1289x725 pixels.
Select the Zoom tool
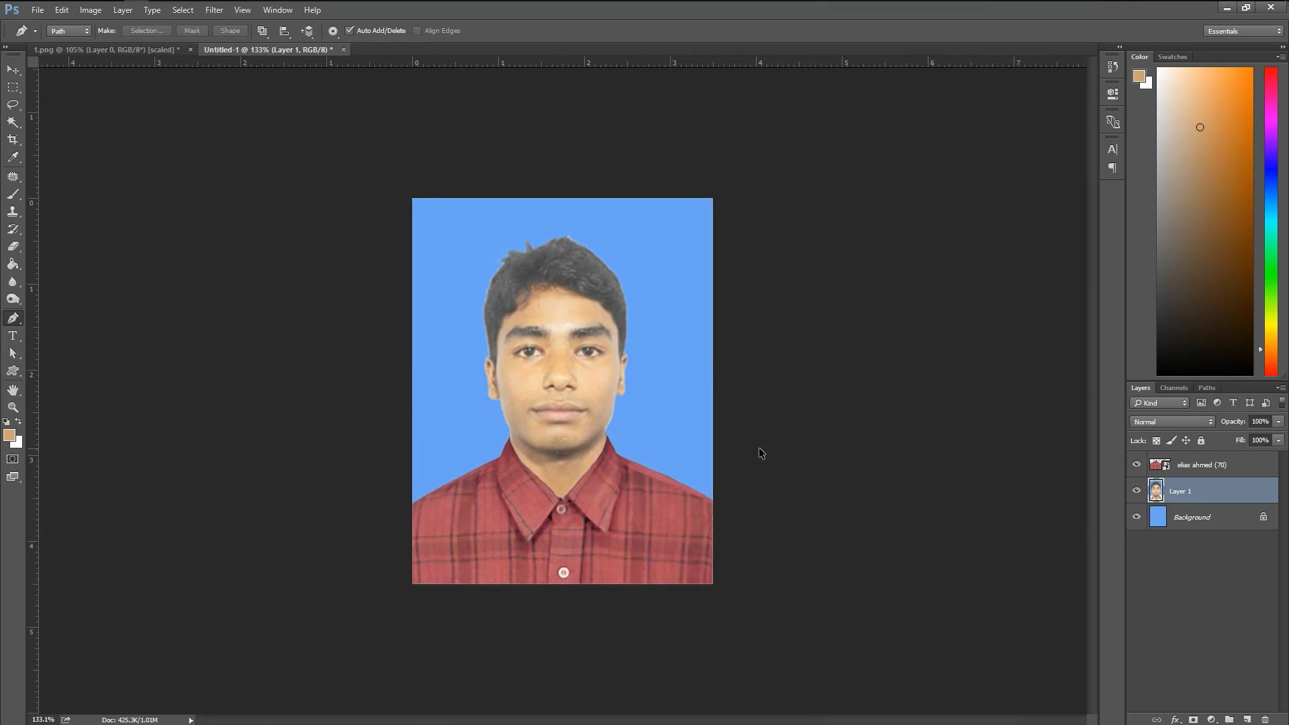tap(13, 407)
